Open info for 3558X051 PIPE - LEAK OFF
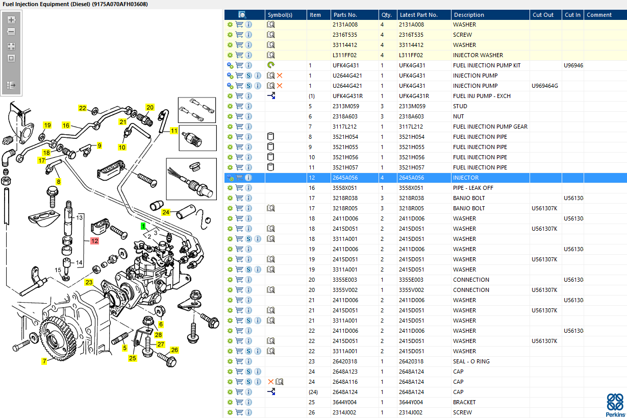 pyautogui.click(x=248, y=188)
